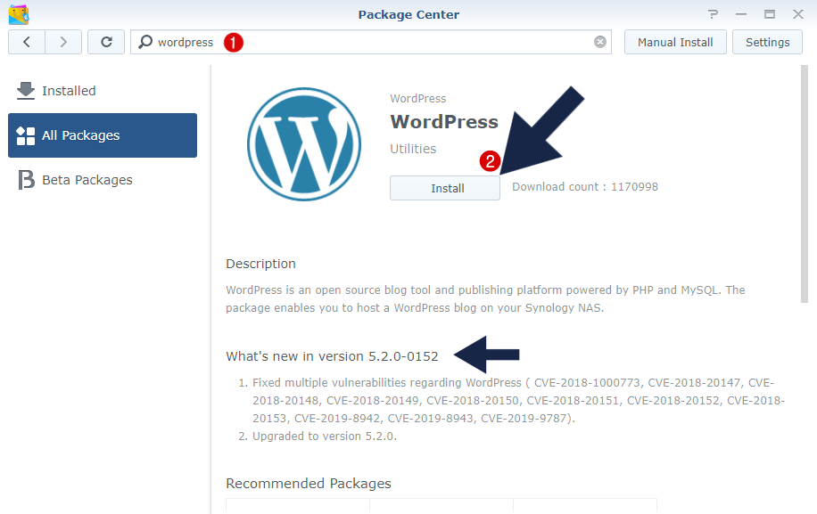The width and height of the screenshot is (817, 514).
Task: Click the small WordPress developer label above title
Action: [418, 98]
